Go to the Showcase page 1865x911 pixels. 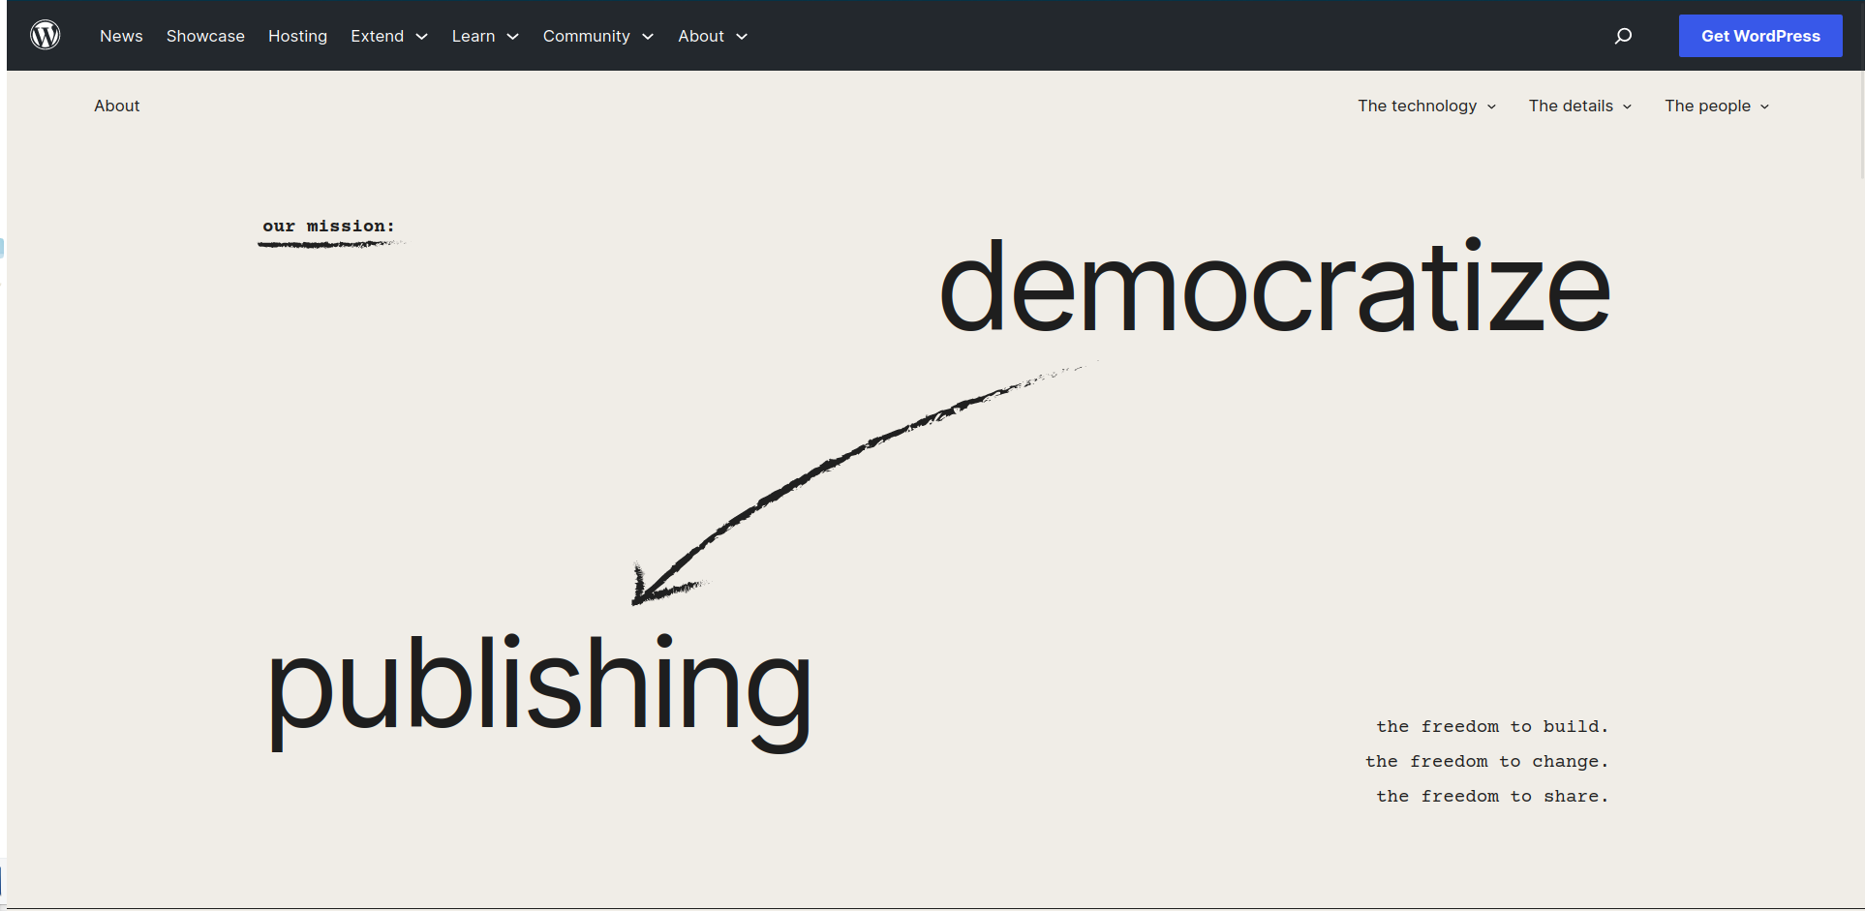coord(205,36)
